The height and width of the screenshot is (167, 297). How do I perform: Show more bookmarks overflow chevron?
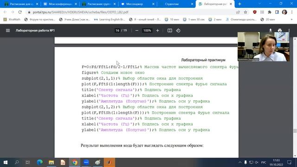coord(291,19)
